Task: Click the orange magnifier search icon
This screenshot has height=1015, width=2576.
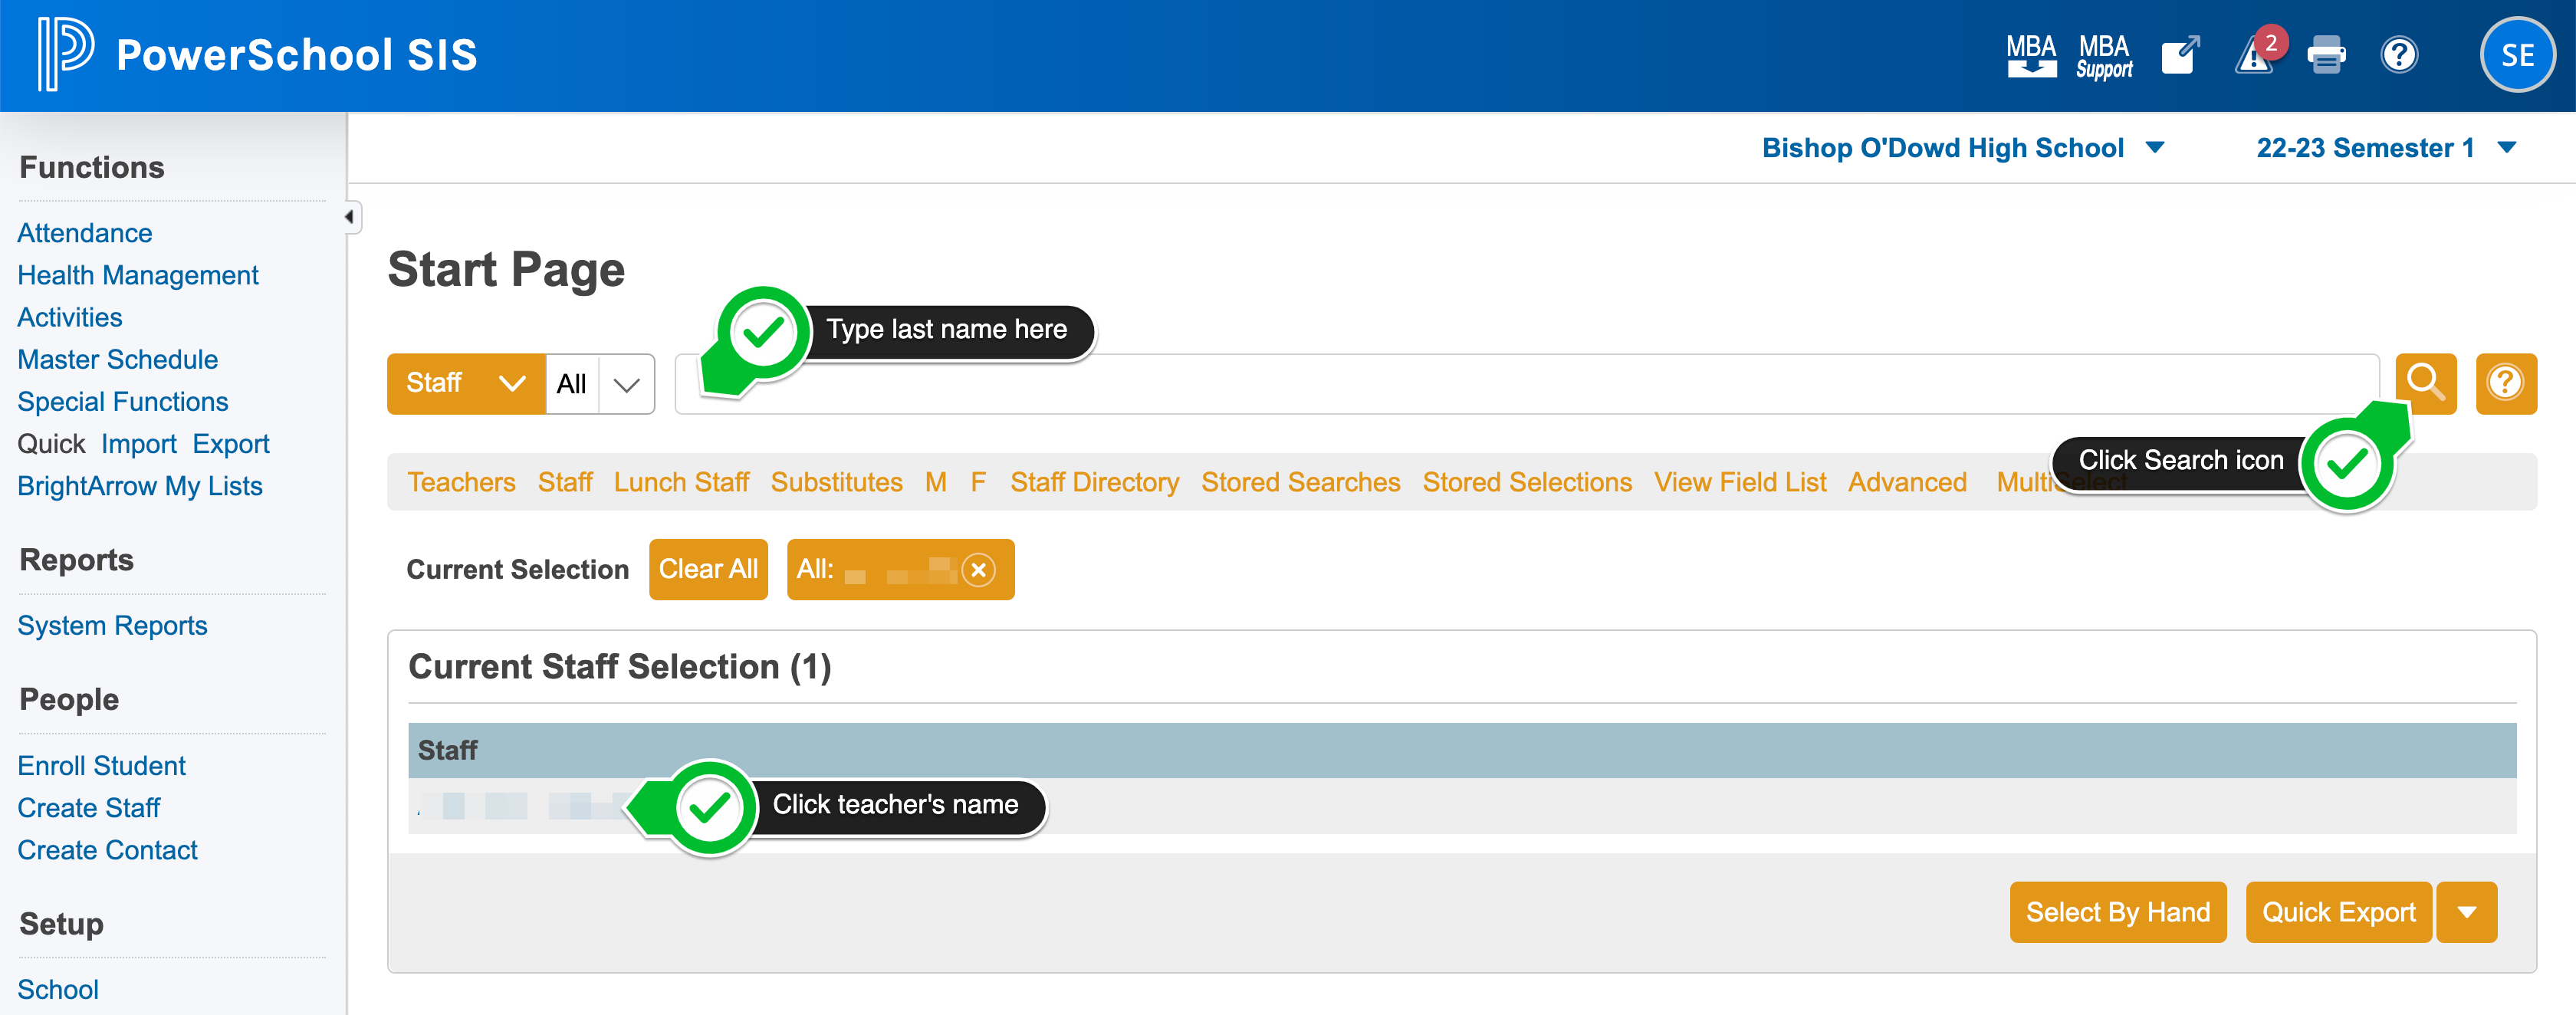Action: (2425, 383)
